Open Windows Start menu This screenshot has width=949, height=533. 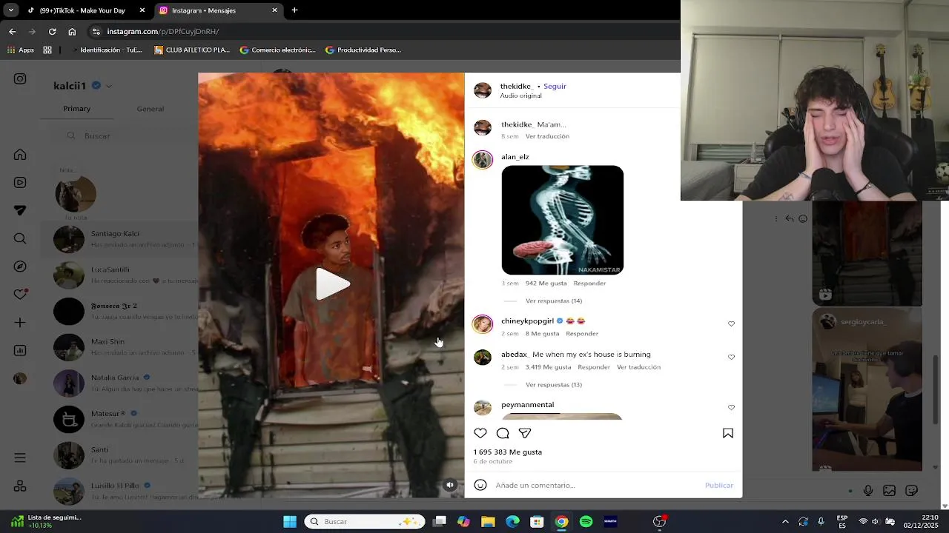click(x=290, y=522)
